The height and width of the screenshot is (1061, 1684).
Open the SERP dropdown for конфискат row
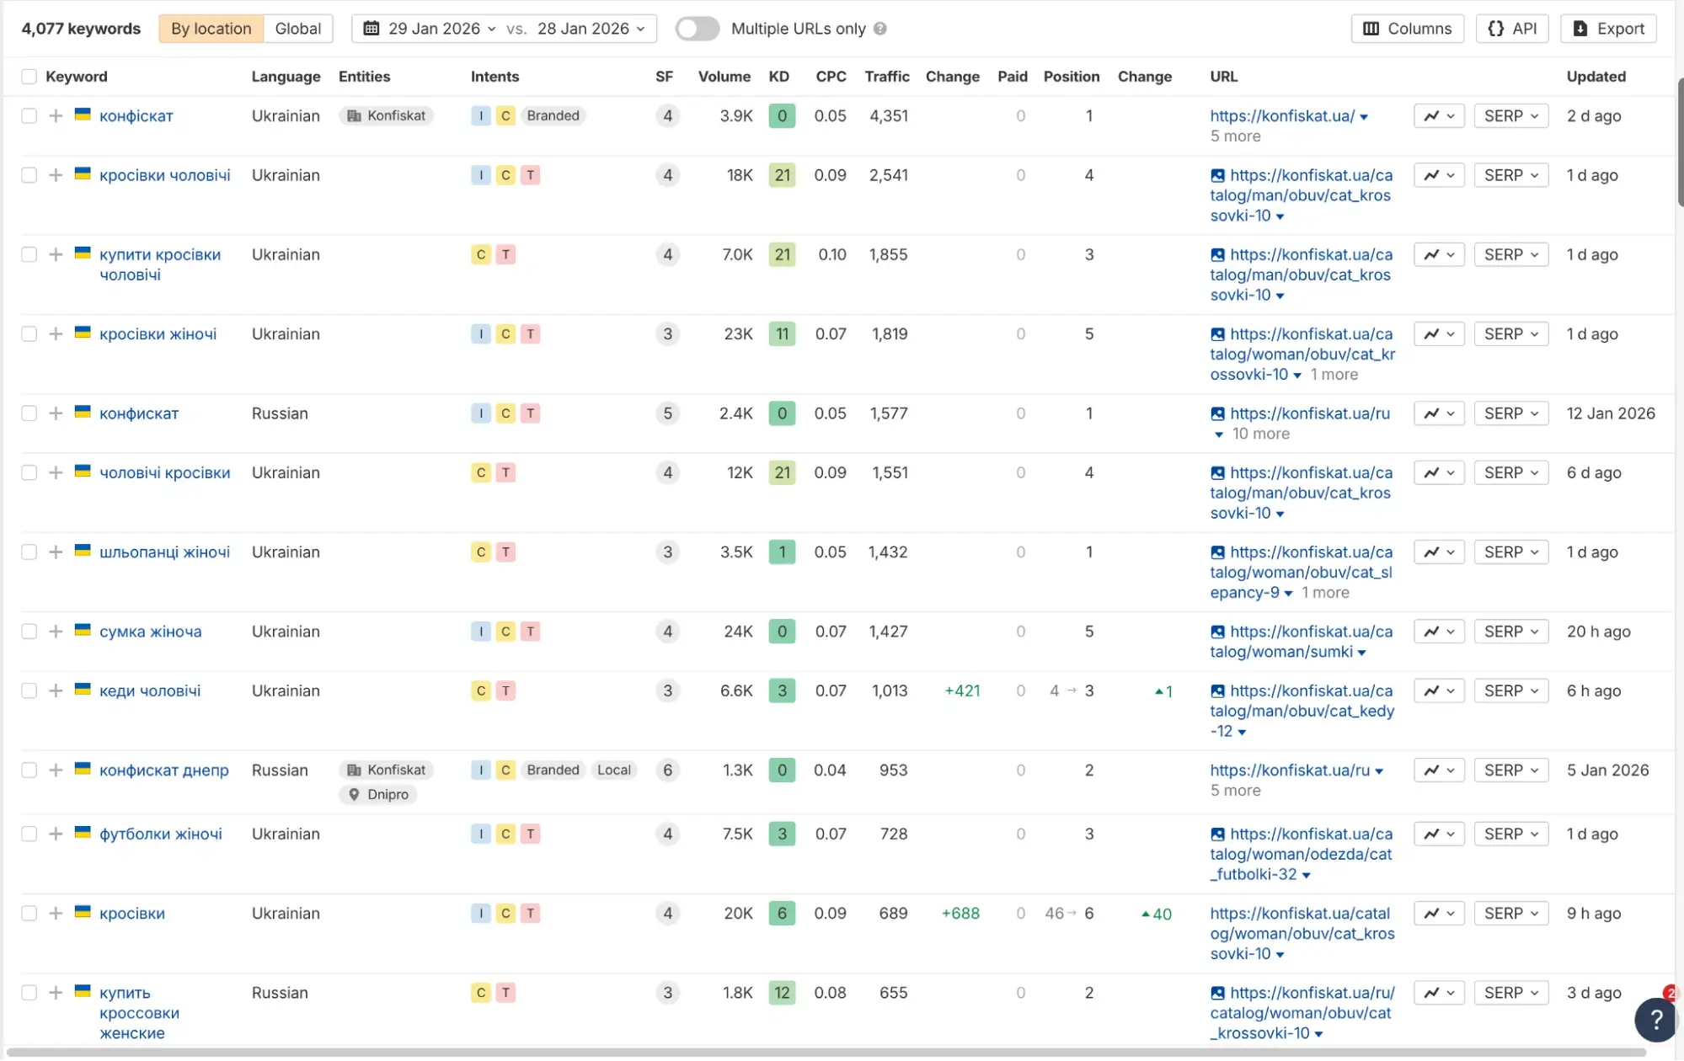[x=1510, y=413]
